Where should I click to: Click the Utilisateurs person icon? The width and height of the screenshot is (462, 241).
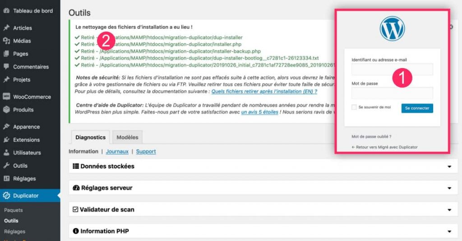[x=6, y=152]
